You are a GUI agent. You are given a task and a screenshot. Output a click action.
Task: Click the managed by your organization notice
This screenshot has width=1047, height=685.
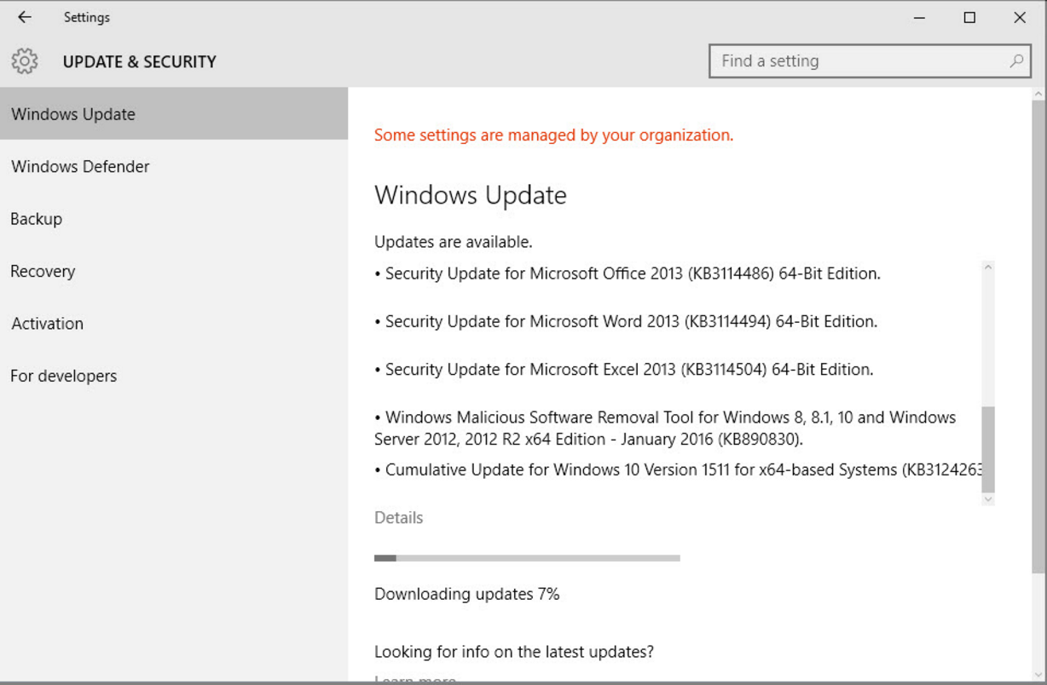click(553, 135)
